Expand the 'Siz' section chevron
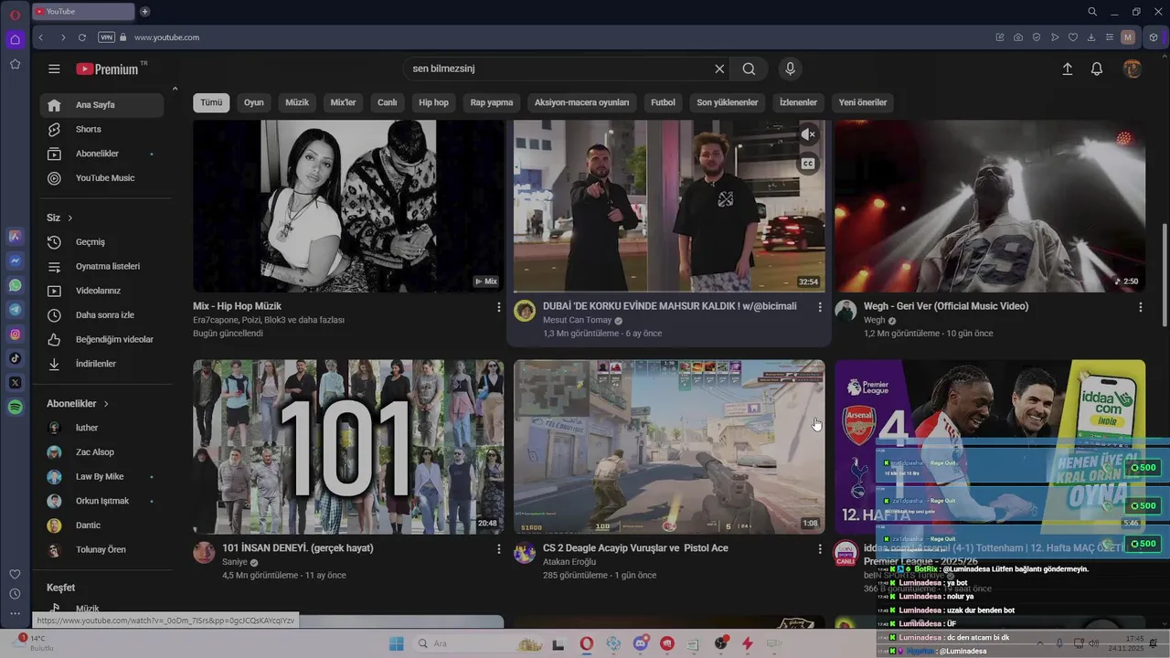The image size is (1170, 658). [x=69, y=218]
